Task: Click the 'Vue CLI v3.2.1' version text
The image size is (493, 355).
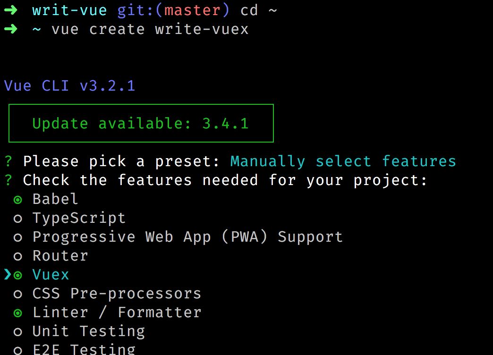Action: [x=69, y=86]
